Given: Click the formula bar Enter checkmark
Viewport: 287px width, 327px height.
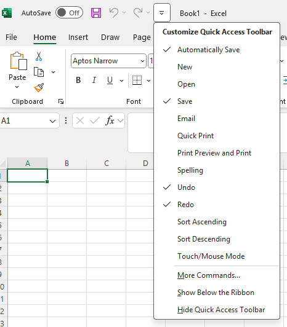Looking at the screenshot, I should click(95, 120).
